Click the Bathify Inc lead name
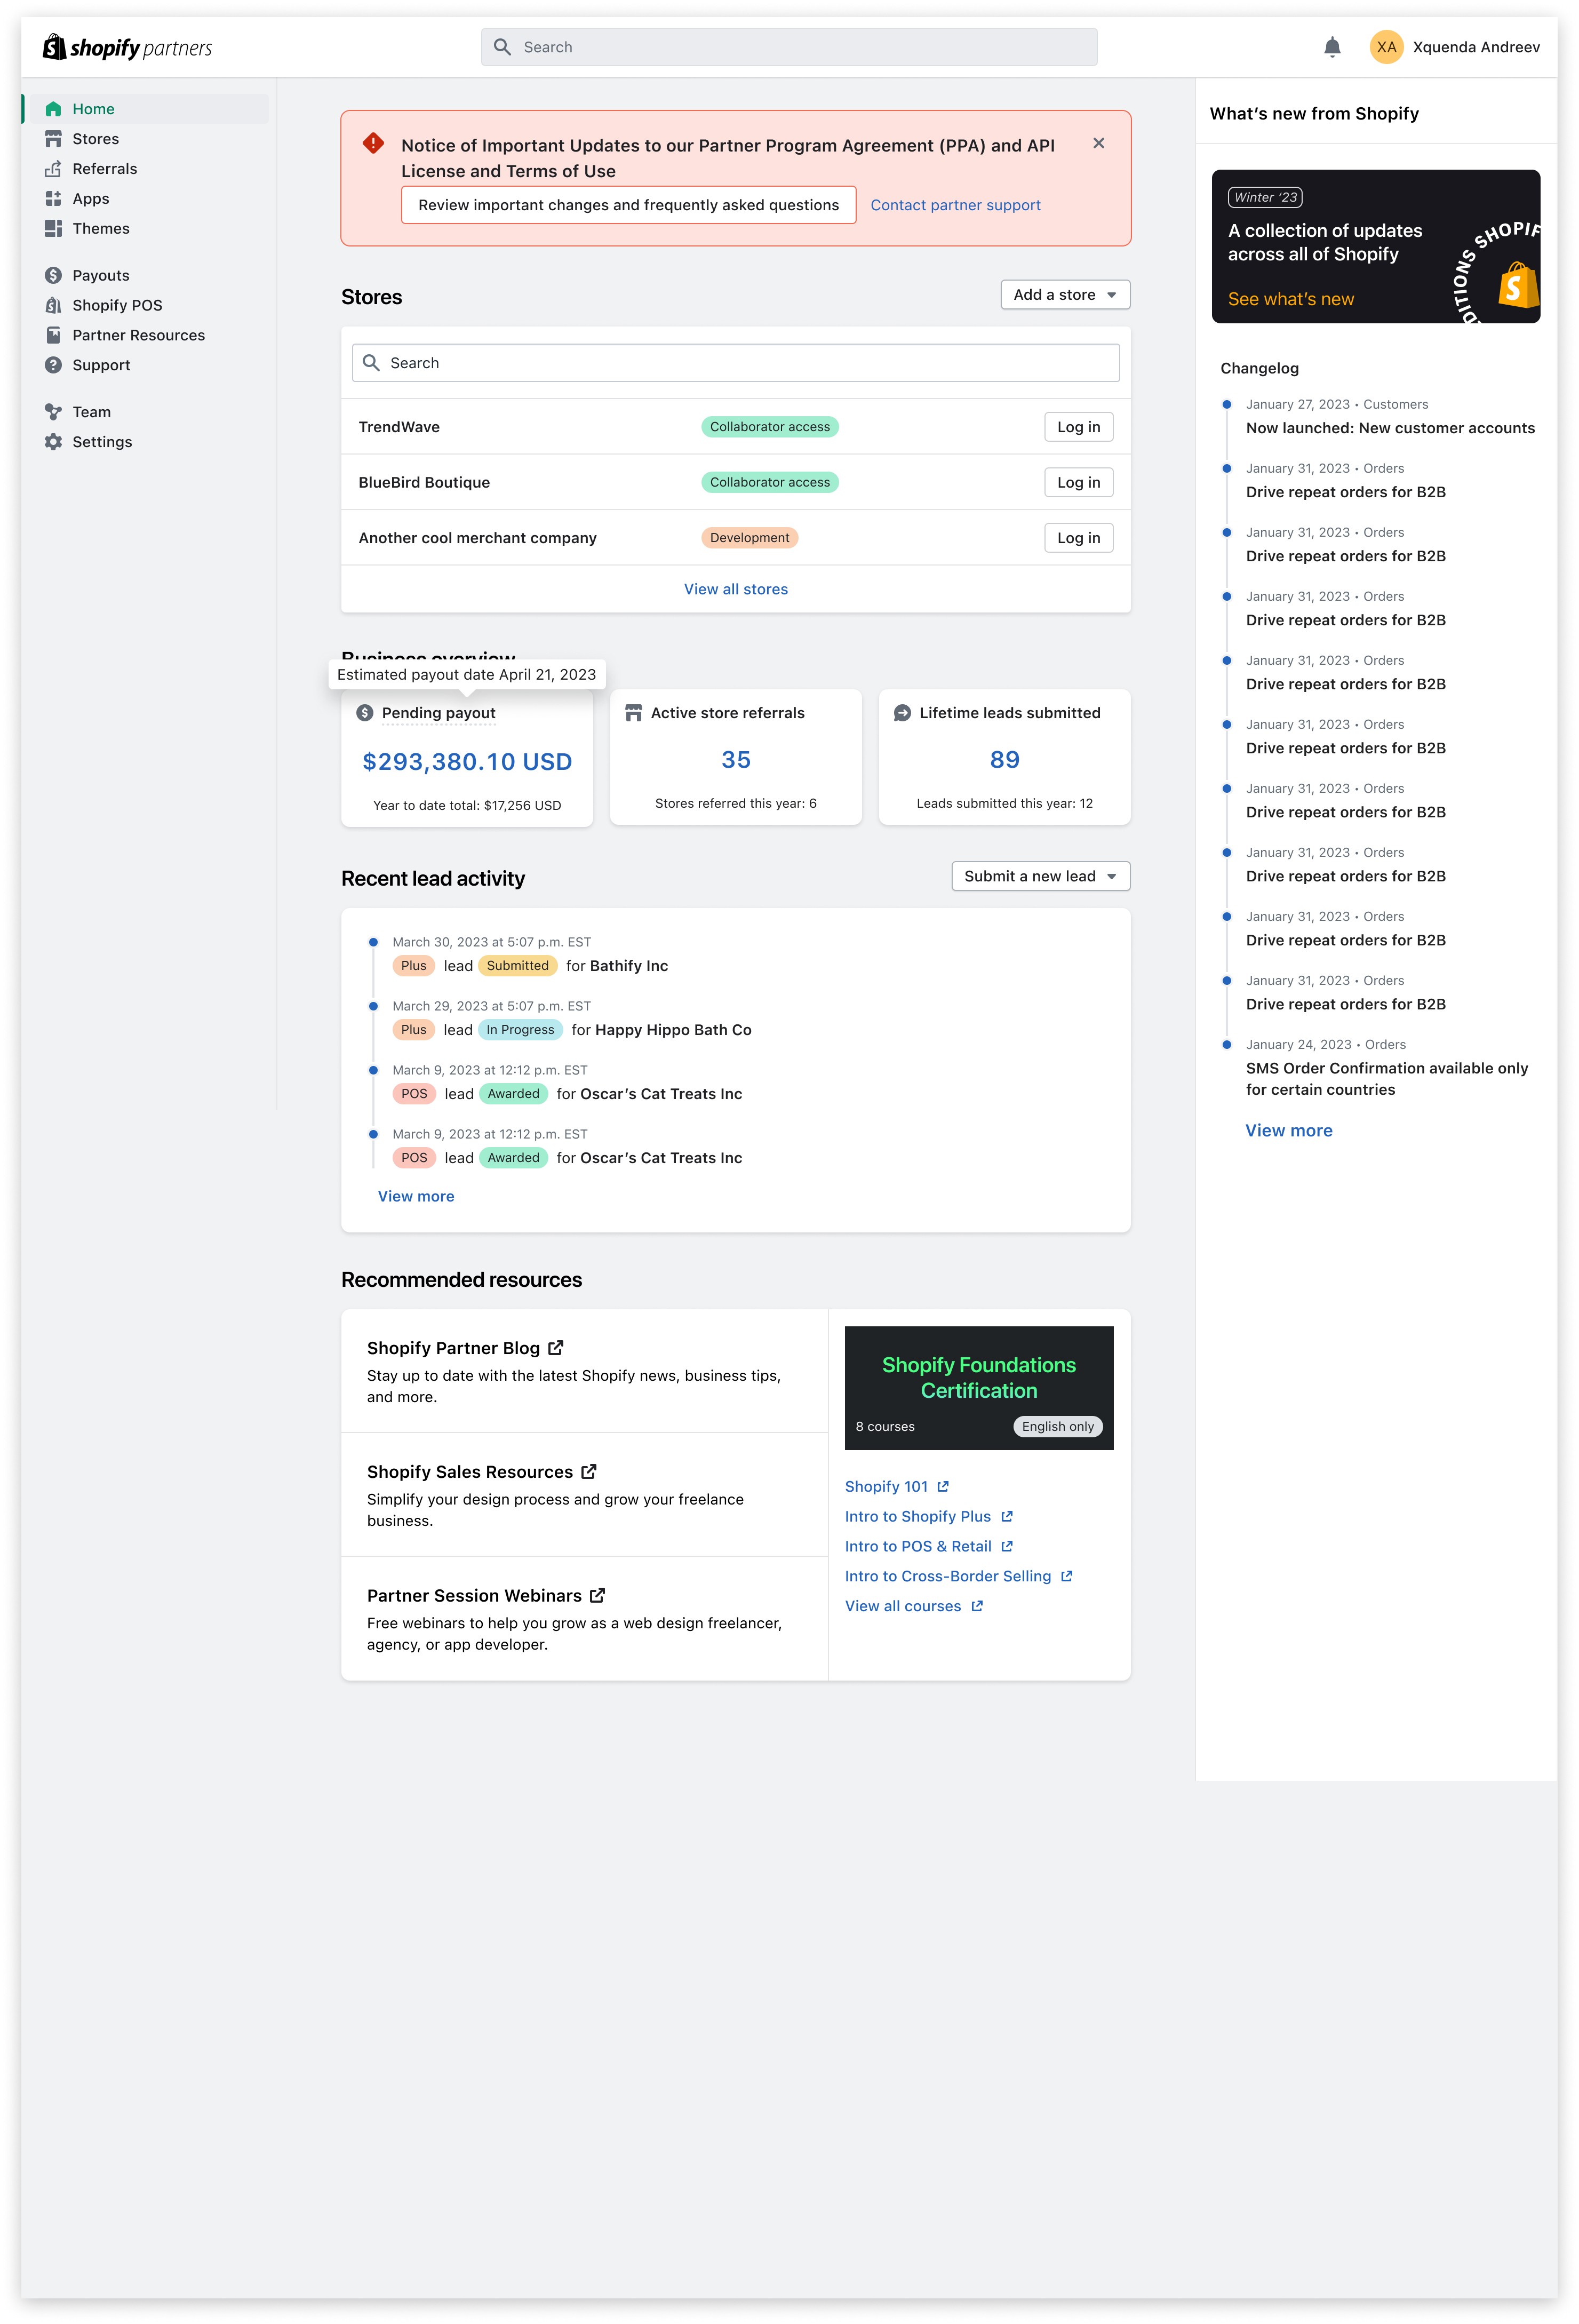This screenshot has height=2324, width=1579. tap(629, 966)
